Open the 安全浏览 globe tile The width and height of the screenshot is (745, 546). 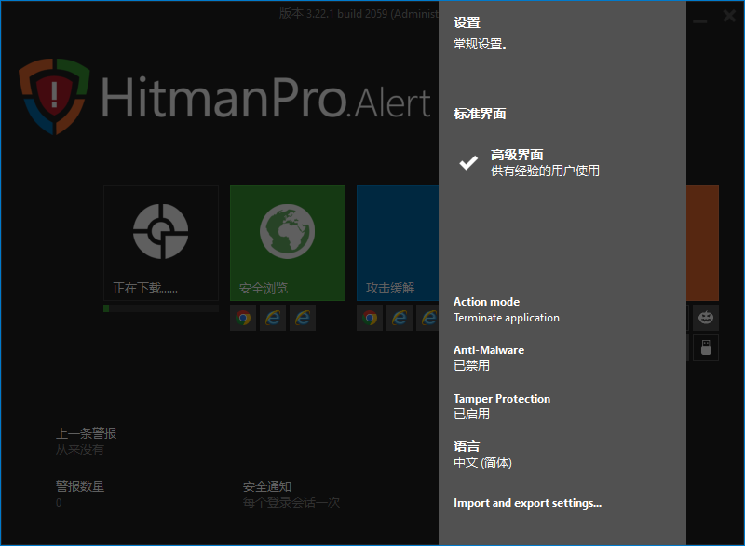288,243
